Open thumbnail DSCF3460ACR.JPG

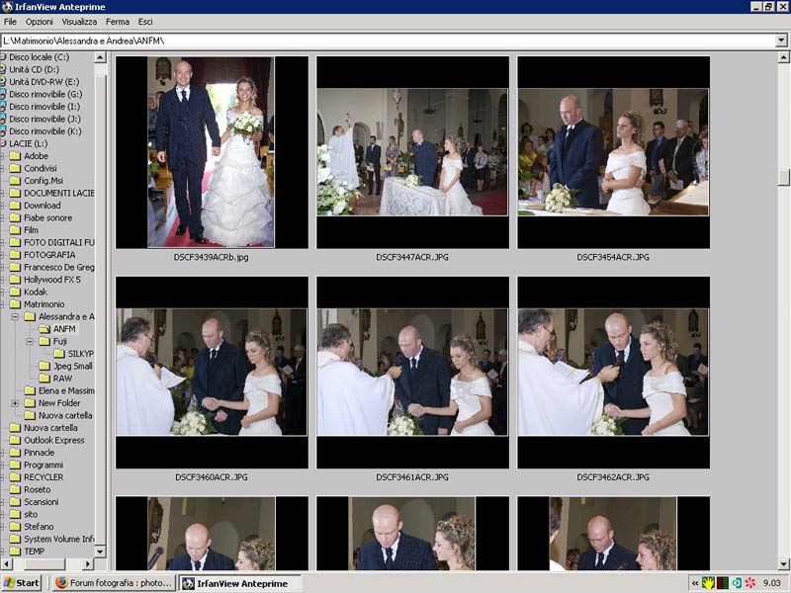(x=212, y=373)
